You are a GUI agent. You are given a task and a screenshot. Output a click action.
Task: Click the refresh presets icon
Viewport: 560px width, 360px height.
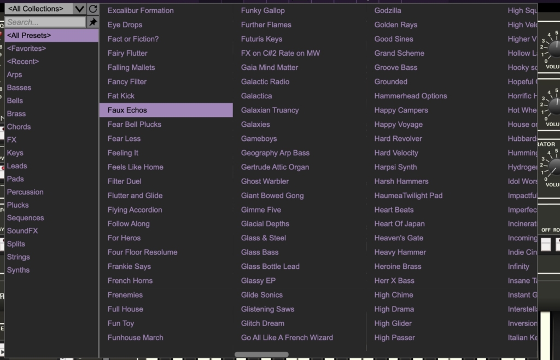point(93,9)
